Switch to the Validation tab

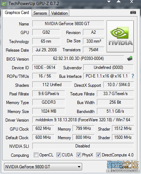59,13
